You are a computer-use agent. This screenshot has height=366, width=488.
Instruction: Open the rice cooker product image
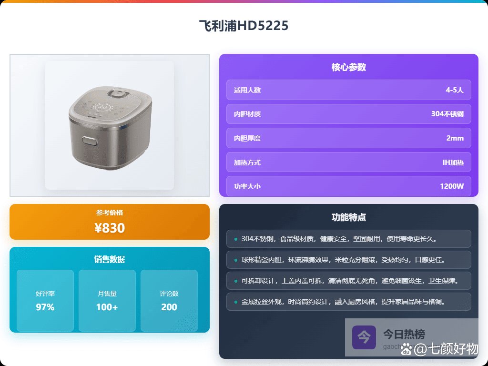[110, 125]
